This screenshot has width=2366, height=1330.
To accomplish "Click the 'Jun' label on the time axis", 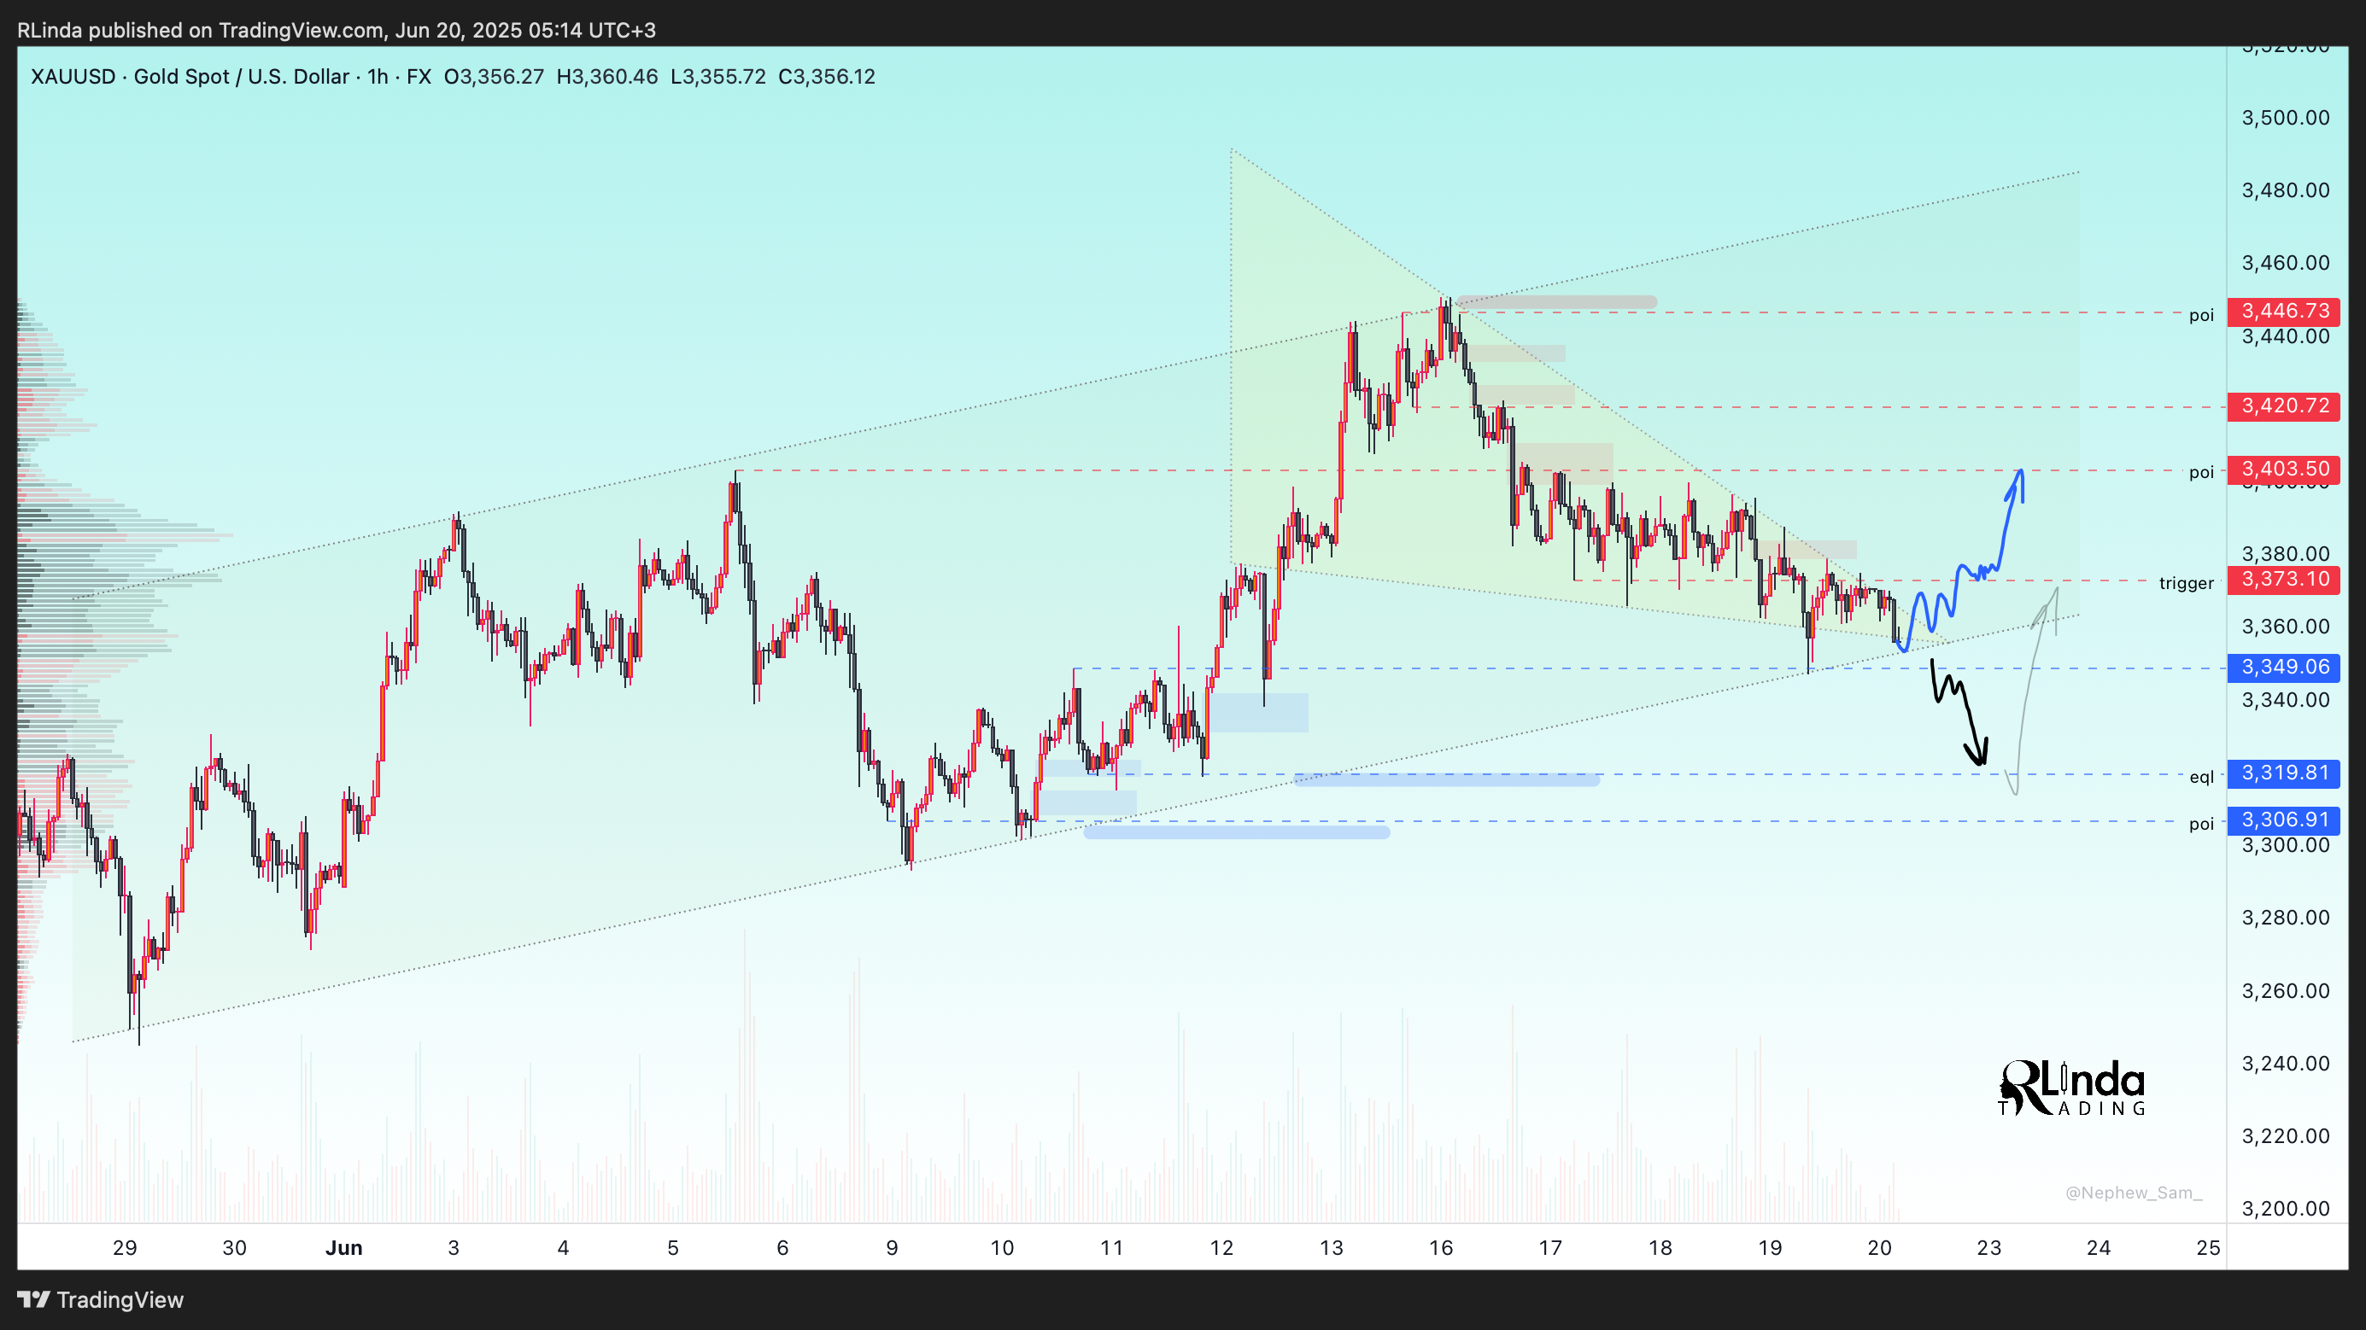I will click(x=344, y=1247).
